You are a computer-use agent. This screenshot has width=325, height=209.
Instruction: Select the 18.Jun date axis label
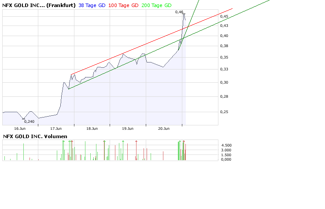92,128
